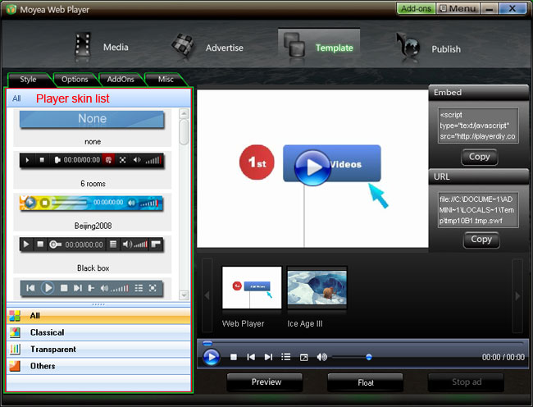This screenshot has height=407, width=533.
Task: Choose the 6 rooms player skin
Action: click(x=92, y=169)
